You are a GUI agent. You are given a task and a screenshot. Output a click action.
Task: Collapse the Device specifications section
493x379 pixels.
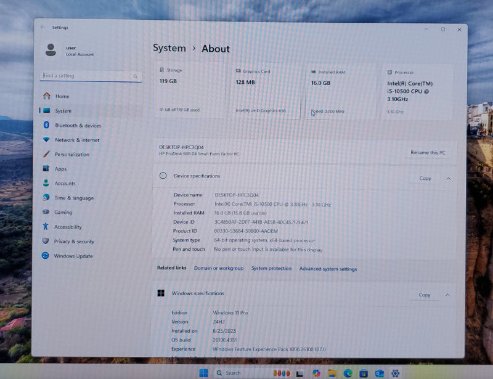[449, 179]
